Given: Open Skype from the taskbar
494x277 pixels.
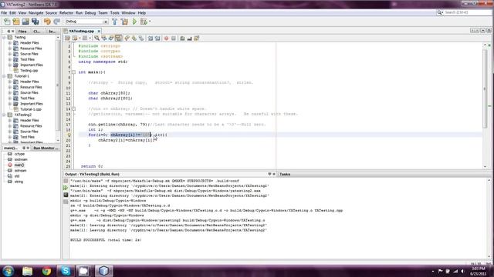Looking at the screenshot, I should click(66, 271).
